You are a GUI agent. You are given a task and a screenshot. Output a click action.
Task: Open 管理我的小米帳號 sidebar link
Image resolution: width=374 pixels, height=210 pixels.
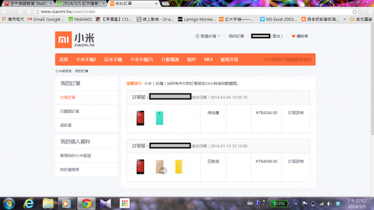[x=75, y=156]
